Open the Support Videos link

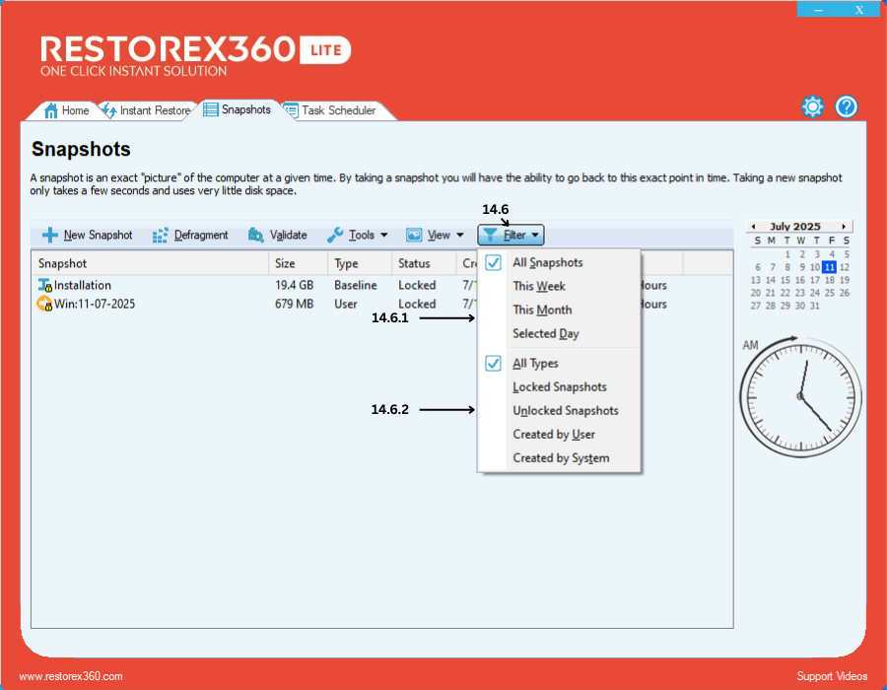(x=832, y=676)
